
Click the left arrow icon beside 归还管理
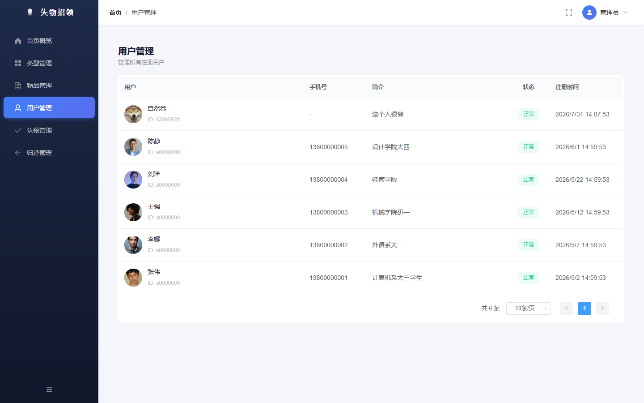click(x=18, y=153)
